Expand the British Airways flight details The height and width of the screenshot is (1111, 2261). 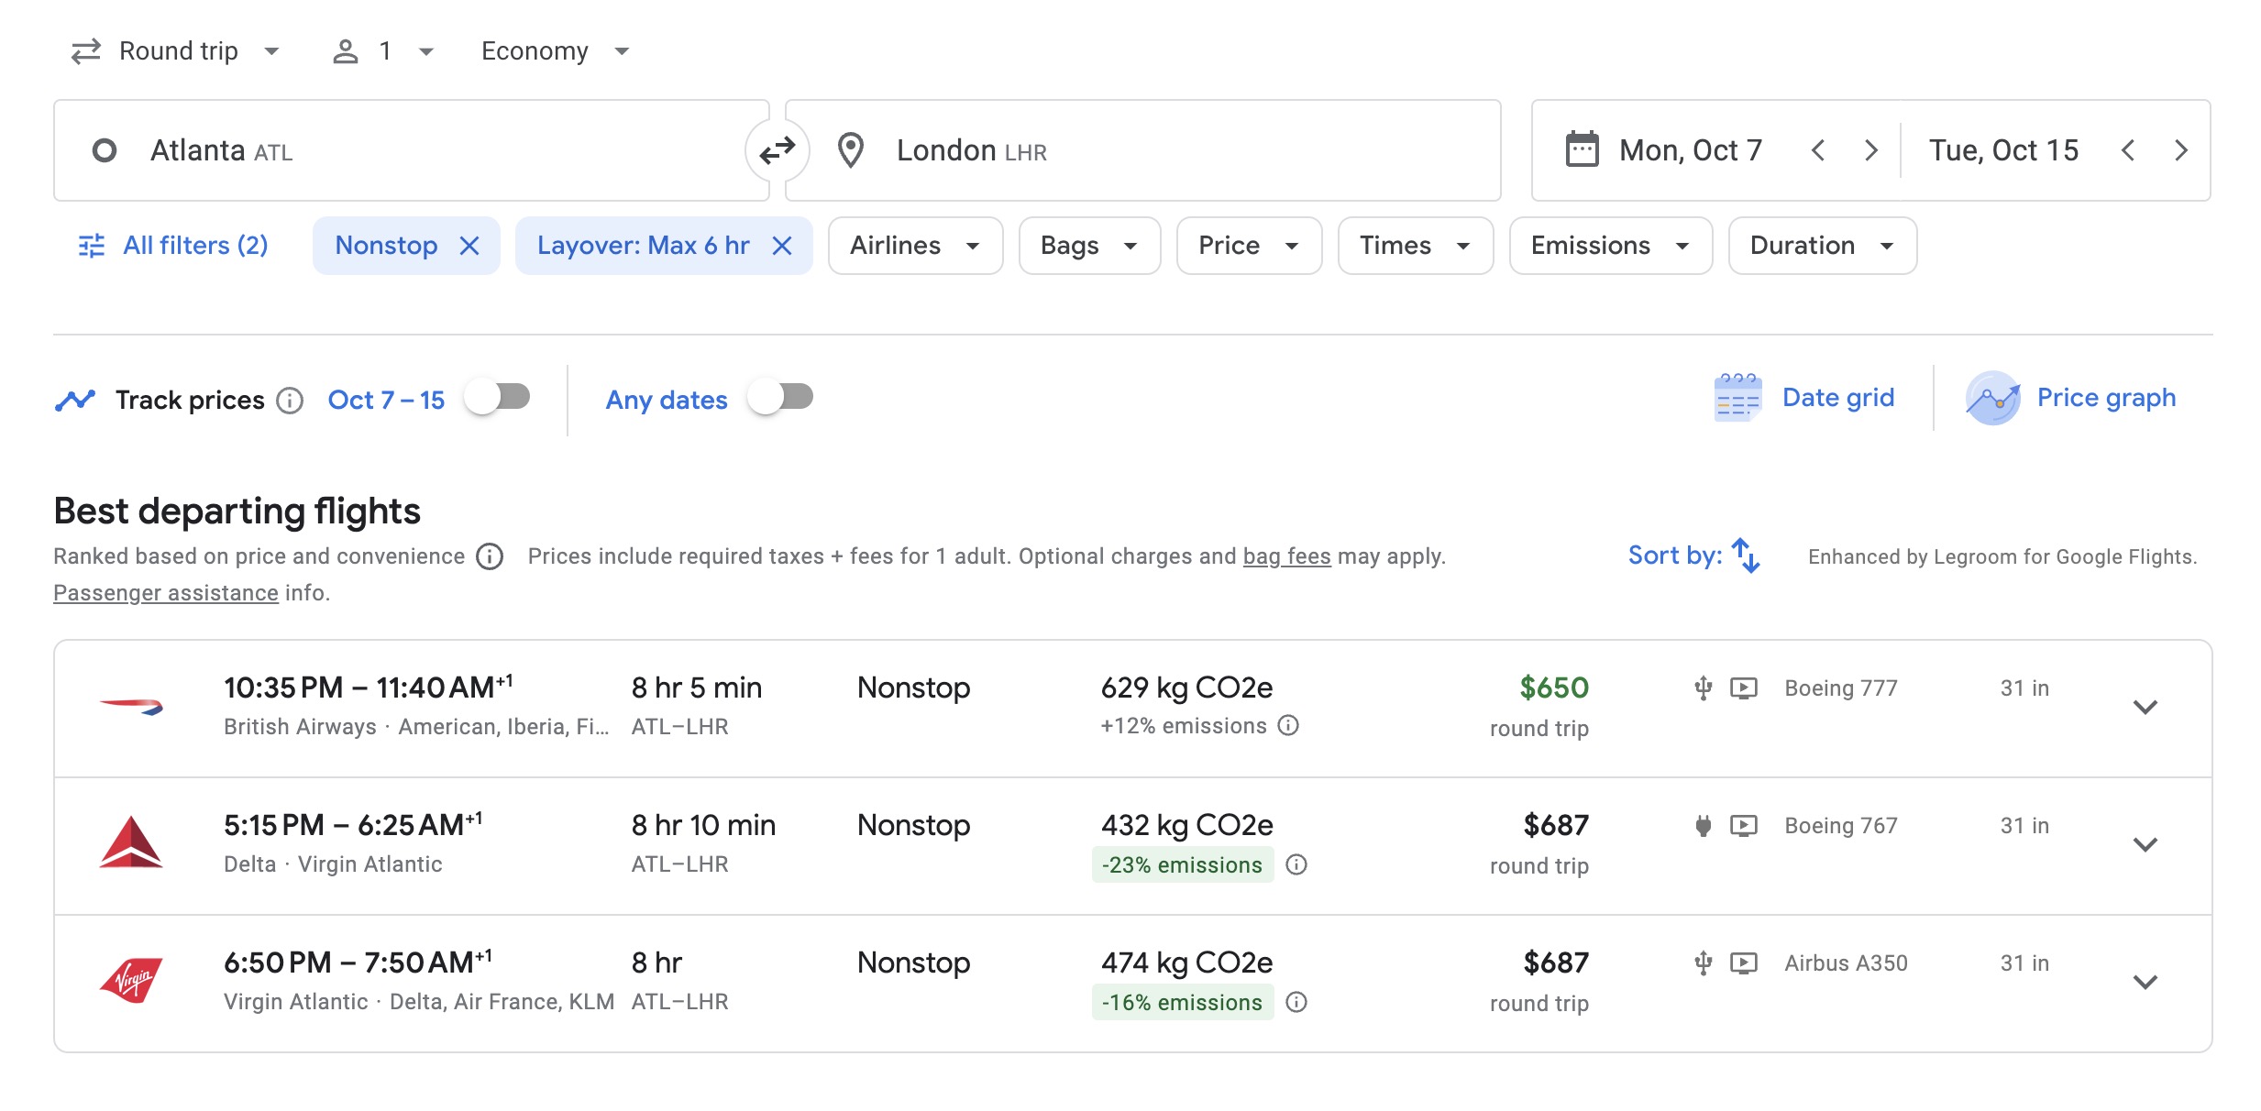click(2145, 707)
